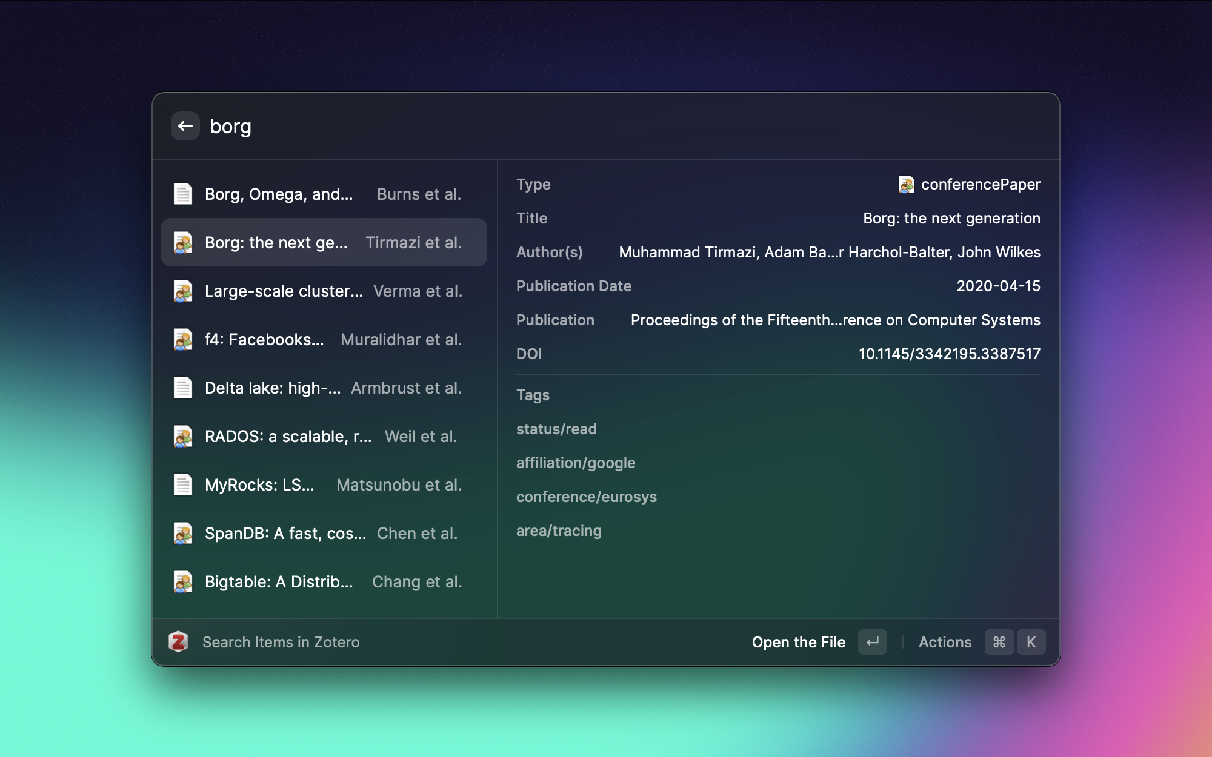Click conference paper icon next to Large-scale cluster
Screen dimensions: 1212x757
(x=182, y=291)
